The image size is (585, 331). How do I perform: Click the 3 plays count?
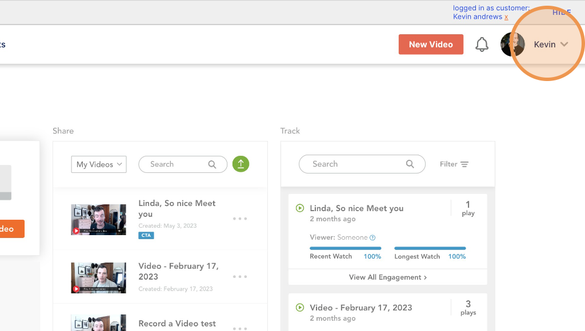tap(468, 308)
